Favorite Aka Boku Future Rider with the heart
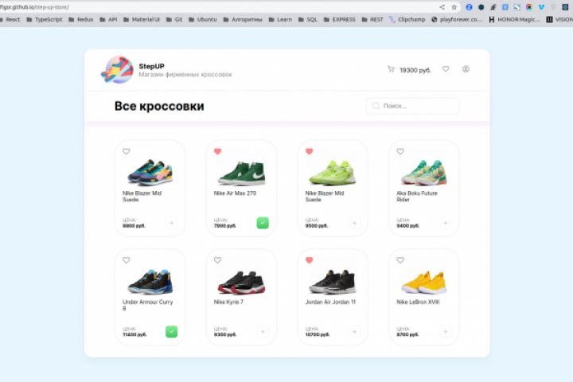This screenshot has height=382, width=573. pyautogui.click(x=400, y=151)
